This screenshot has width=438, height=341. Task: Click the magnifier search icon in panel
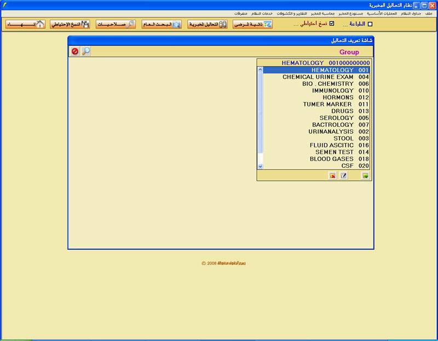[86, 51]
